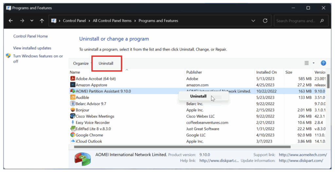Click the Just Great Software publisher cell
335x172 pixels.
click(x=203, y=129)
